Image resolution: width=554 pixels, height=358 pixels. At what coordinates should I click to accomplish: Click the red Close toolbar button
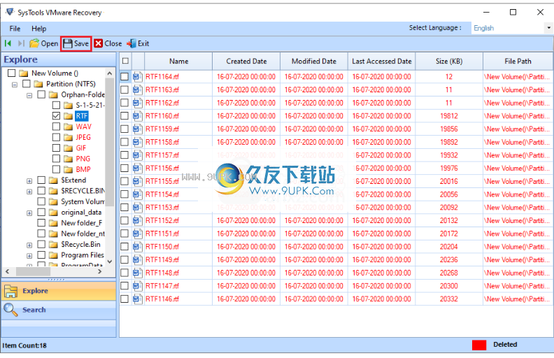tap(108, 44)
